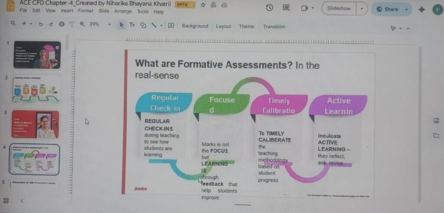Select the Text box tool
444x213 pixels.
click(132, 25)
